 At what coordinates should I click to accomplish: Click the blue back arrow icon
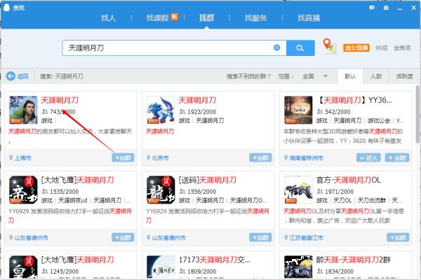[11, 76]
